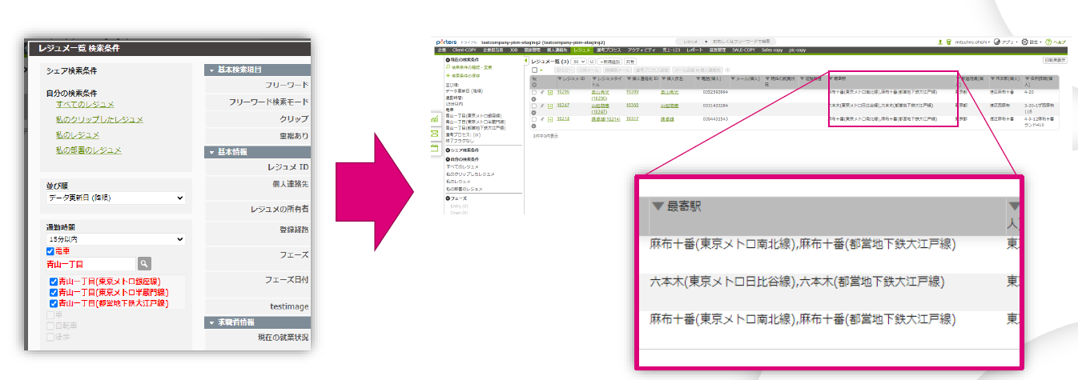Click the upload arrow icon in header
The image size is (1078, 380).
[940, 42]
